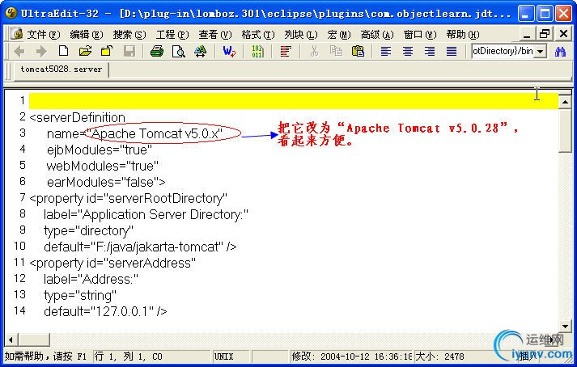
Task: Open the 搜索(S) menu
Action: pyautogui.click(x=129, y=35)
